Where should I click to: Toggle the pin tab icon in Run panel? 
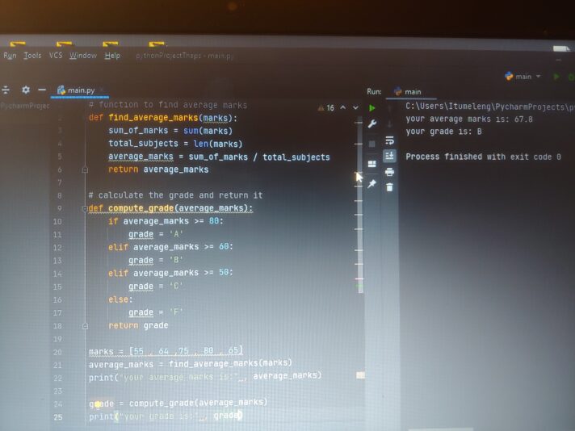(372, 184)
